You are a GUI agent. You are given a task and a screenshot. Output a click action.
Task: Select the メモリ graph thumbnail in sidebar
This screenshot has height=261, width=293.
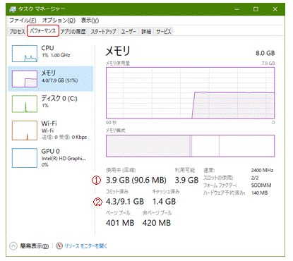[25, 79]
